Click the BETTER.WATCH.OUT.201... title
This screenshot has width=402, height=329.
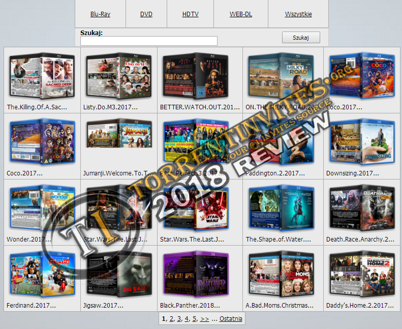(200, 107)
